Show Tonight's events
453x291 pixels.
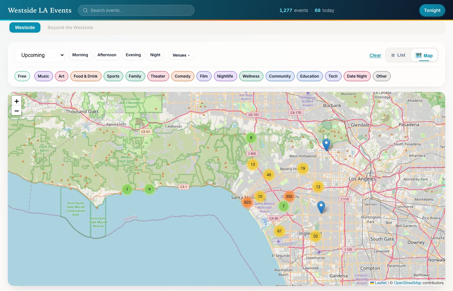click(432, 10)
